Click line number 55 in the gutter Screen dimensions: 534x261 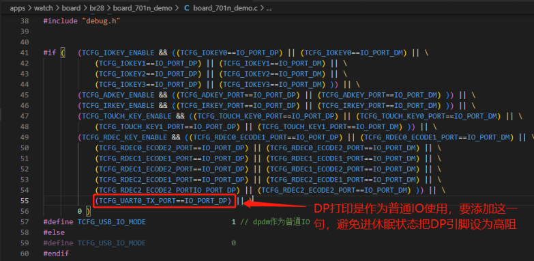click(x=25, y=201)
